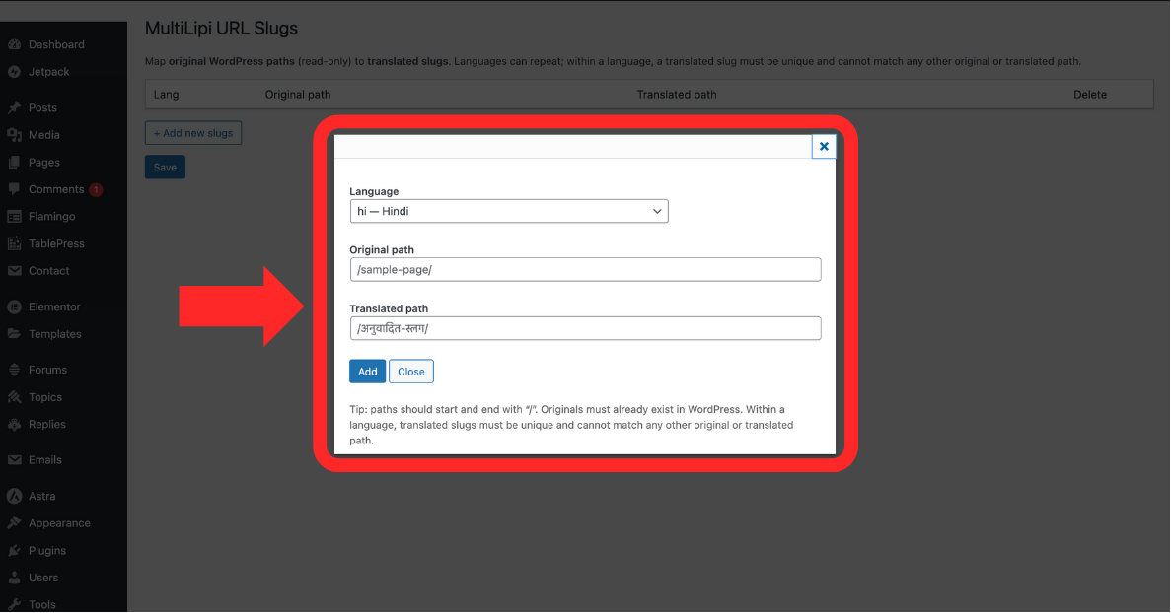
Task: Open the Language selection dropdown
Action: (508, 211)
